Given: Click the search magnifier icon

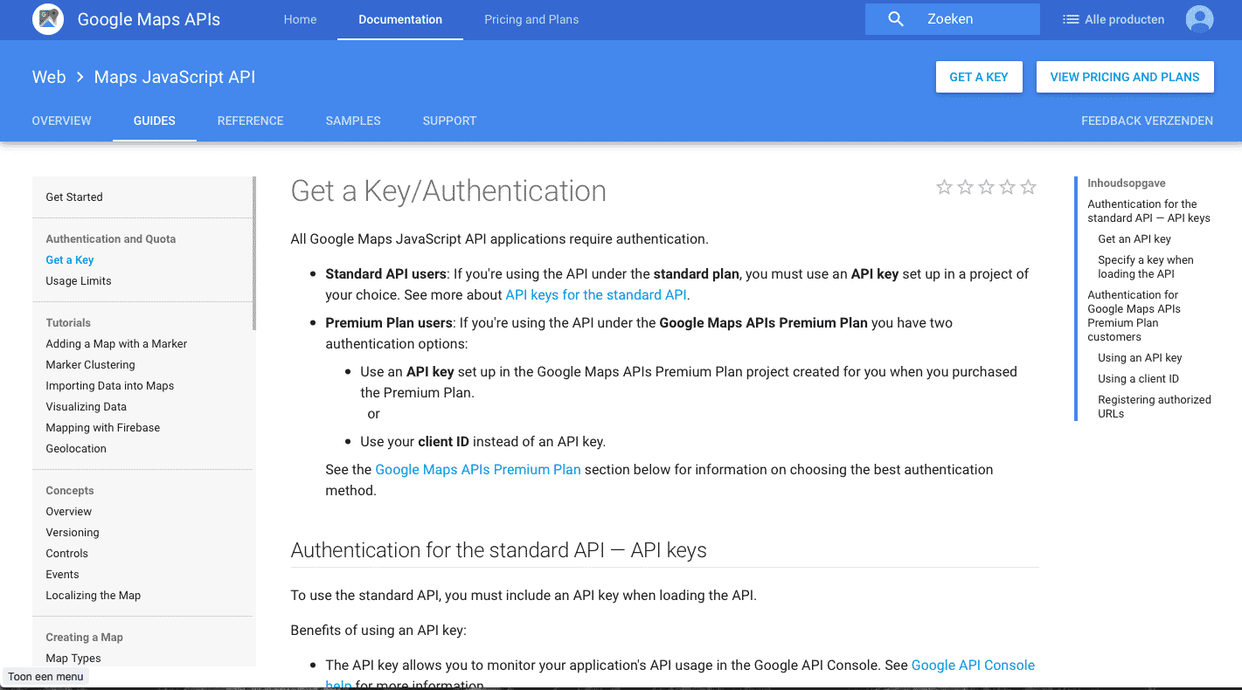Looking at the screenshot, I should point(896,19).
